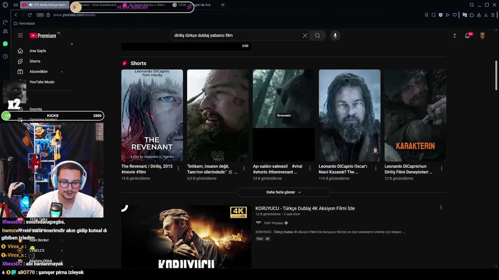Collapse the sidebar section chevron
The width and height of the screenshot is (499, 280).
(72, 44)
